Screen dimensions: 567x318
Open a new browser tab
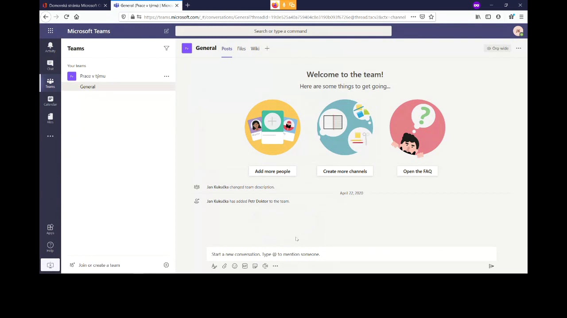pos(188,5)
